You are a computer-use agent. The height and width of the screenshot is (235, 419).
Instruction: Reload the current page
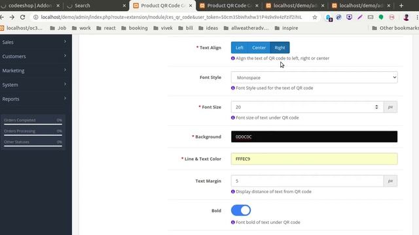pos(22,17)
